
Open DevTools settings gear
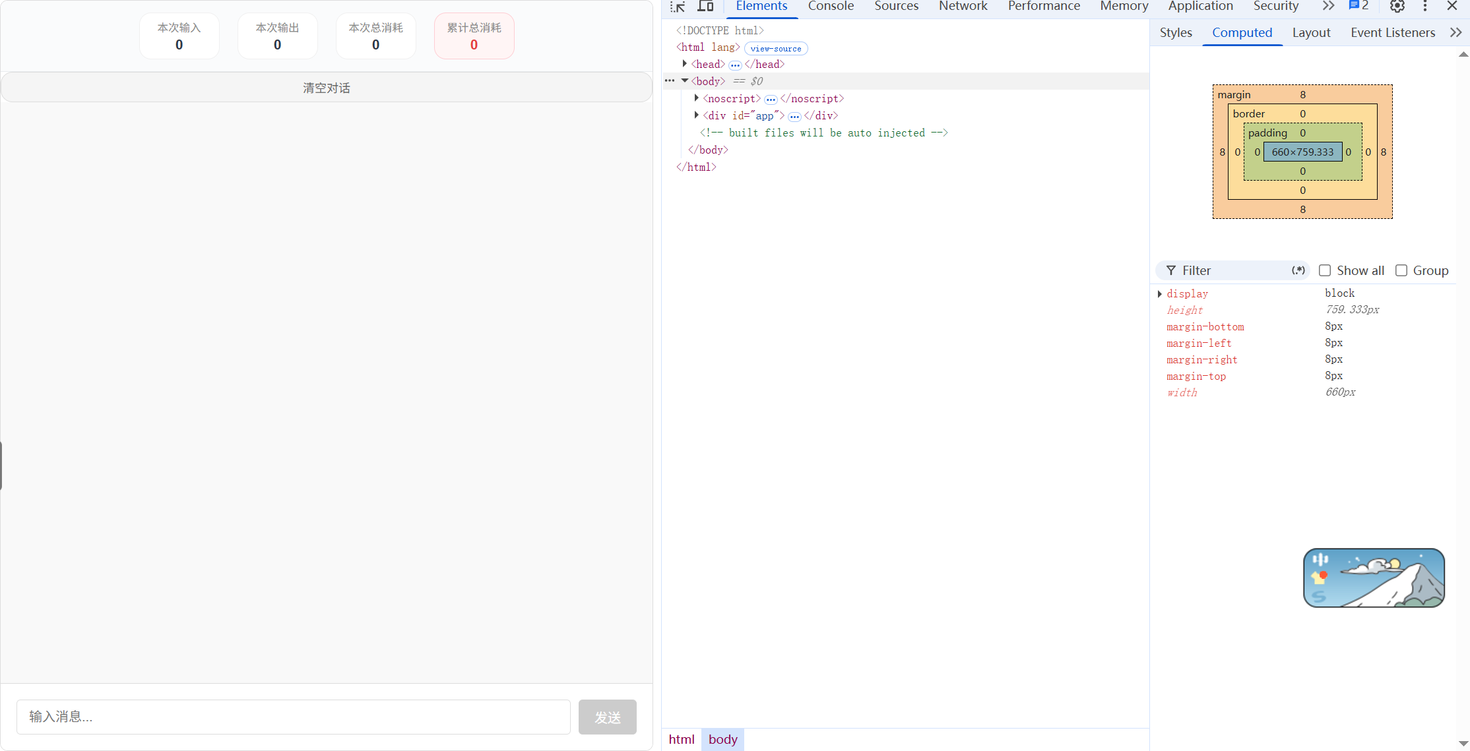point(1397,7)
